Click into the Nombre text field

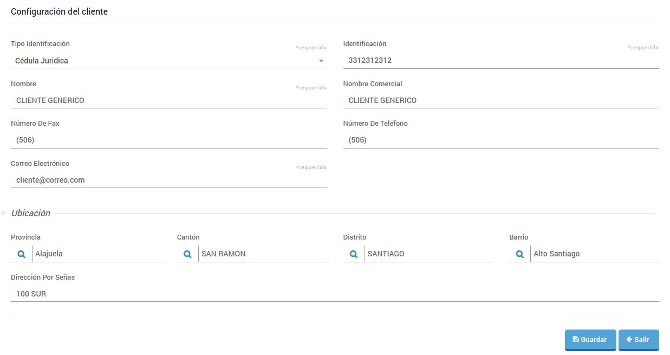coord(168,100)
